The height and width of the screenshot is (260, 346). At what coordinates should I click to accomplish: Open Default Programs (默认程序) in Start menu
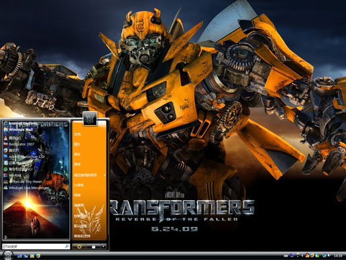pyautogui.click(x=80, y=226)
